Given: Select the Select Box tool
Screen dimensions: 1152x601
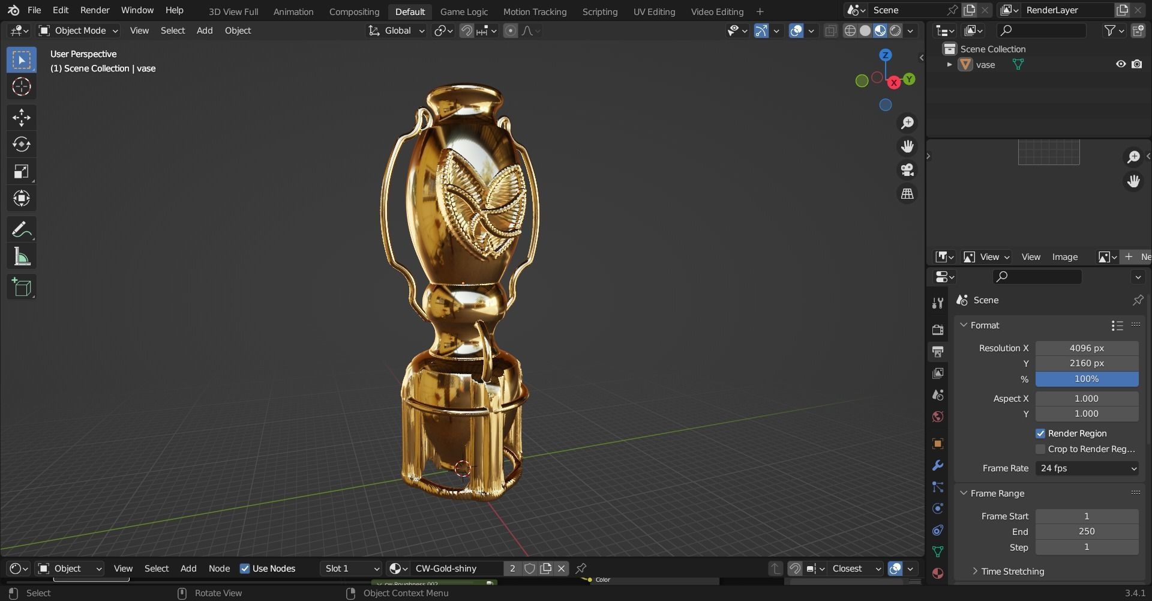Looking at the screenshot, I should click(x=22, y=59).
